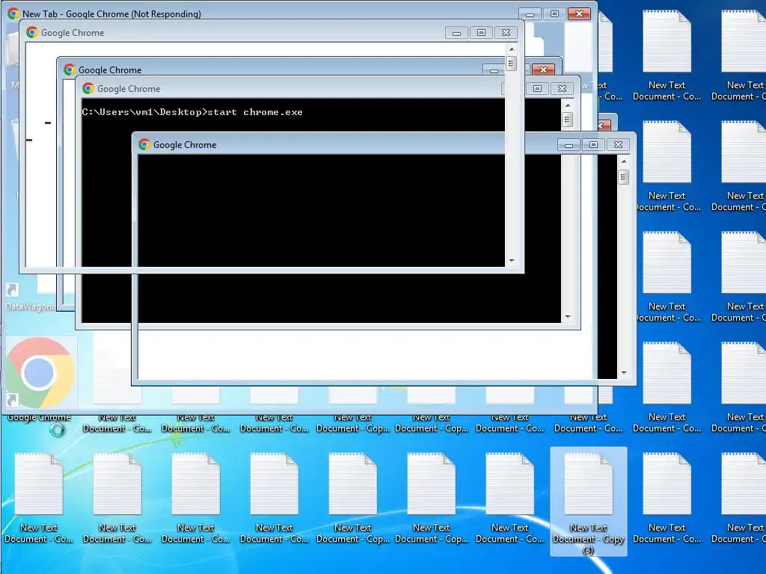Maximize the uppermost plain Google Chrome window
The image size is (766, 574).
pos(481,33)
